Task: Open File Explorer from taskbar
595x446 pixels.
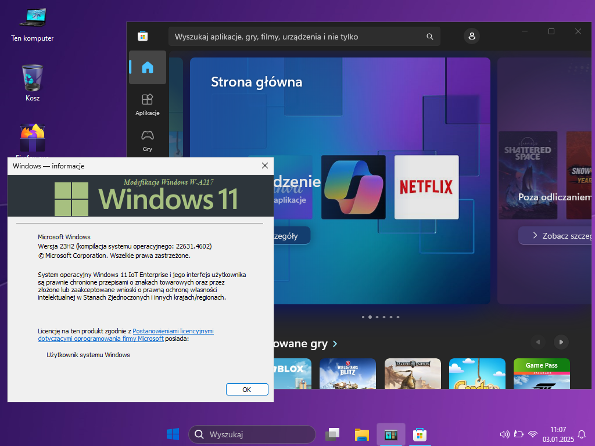Action: [x=362, y=434]
